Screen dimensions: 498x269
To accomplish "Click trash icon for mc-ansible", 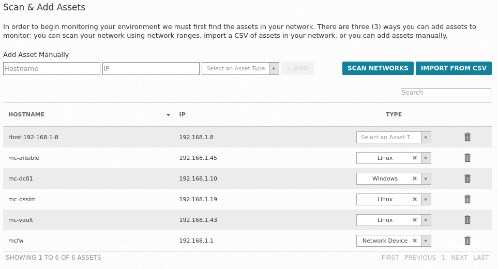I will [x=467, y=158].
